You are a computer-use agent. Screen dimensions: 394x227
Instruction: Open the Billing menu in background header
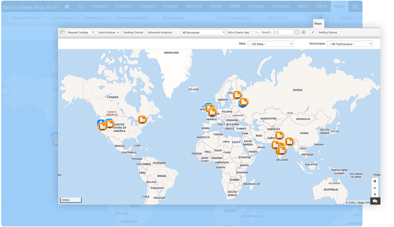[321, 6]
